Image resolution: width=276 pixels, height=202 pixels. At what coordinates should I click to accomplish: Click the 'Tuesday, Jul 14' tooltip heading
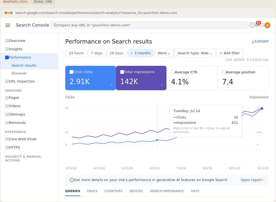(x=187, y=111)
